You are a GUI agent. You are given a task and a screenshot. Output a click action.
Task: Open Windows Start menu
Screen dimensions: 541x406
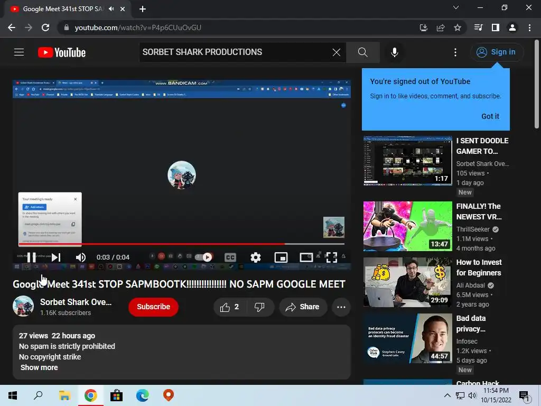pyautogui.click(x=13, y=395)
